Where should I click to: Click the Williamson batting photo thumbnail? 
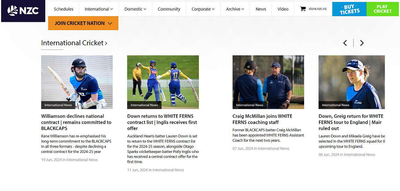pos(77,82)
